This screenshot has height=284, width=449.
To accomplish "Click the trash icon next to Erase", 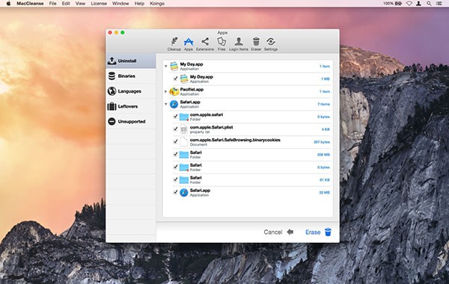I will pyautogui.click(x=328, y=232).
